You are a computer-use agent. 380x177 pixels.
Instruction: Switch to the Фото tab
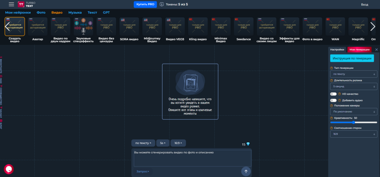[x=41, y=13]
